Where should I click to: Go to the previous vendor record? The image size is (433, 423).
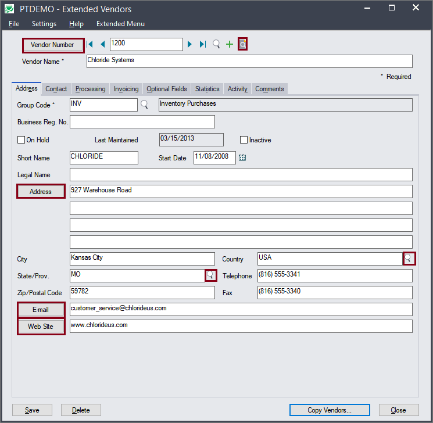click(x=102, y=44)
